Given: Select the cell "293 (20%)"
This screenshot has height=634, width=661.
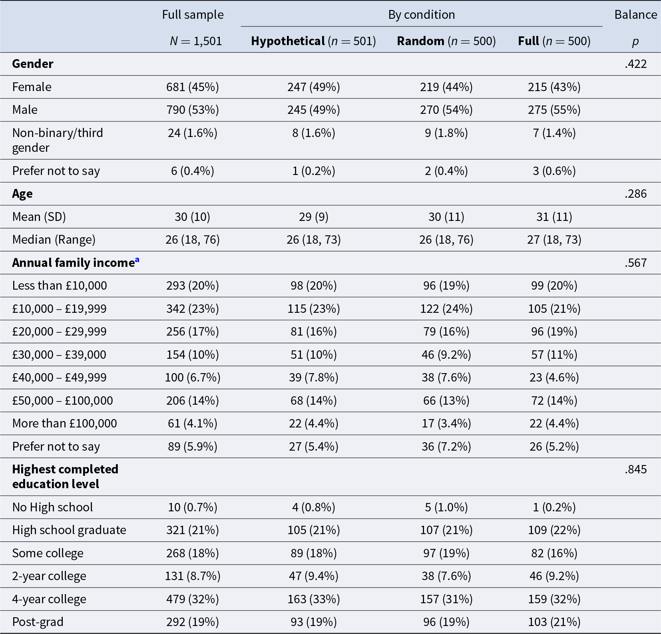Looking at the screenshot, I should pyautogui.click(x=193, y=286).
